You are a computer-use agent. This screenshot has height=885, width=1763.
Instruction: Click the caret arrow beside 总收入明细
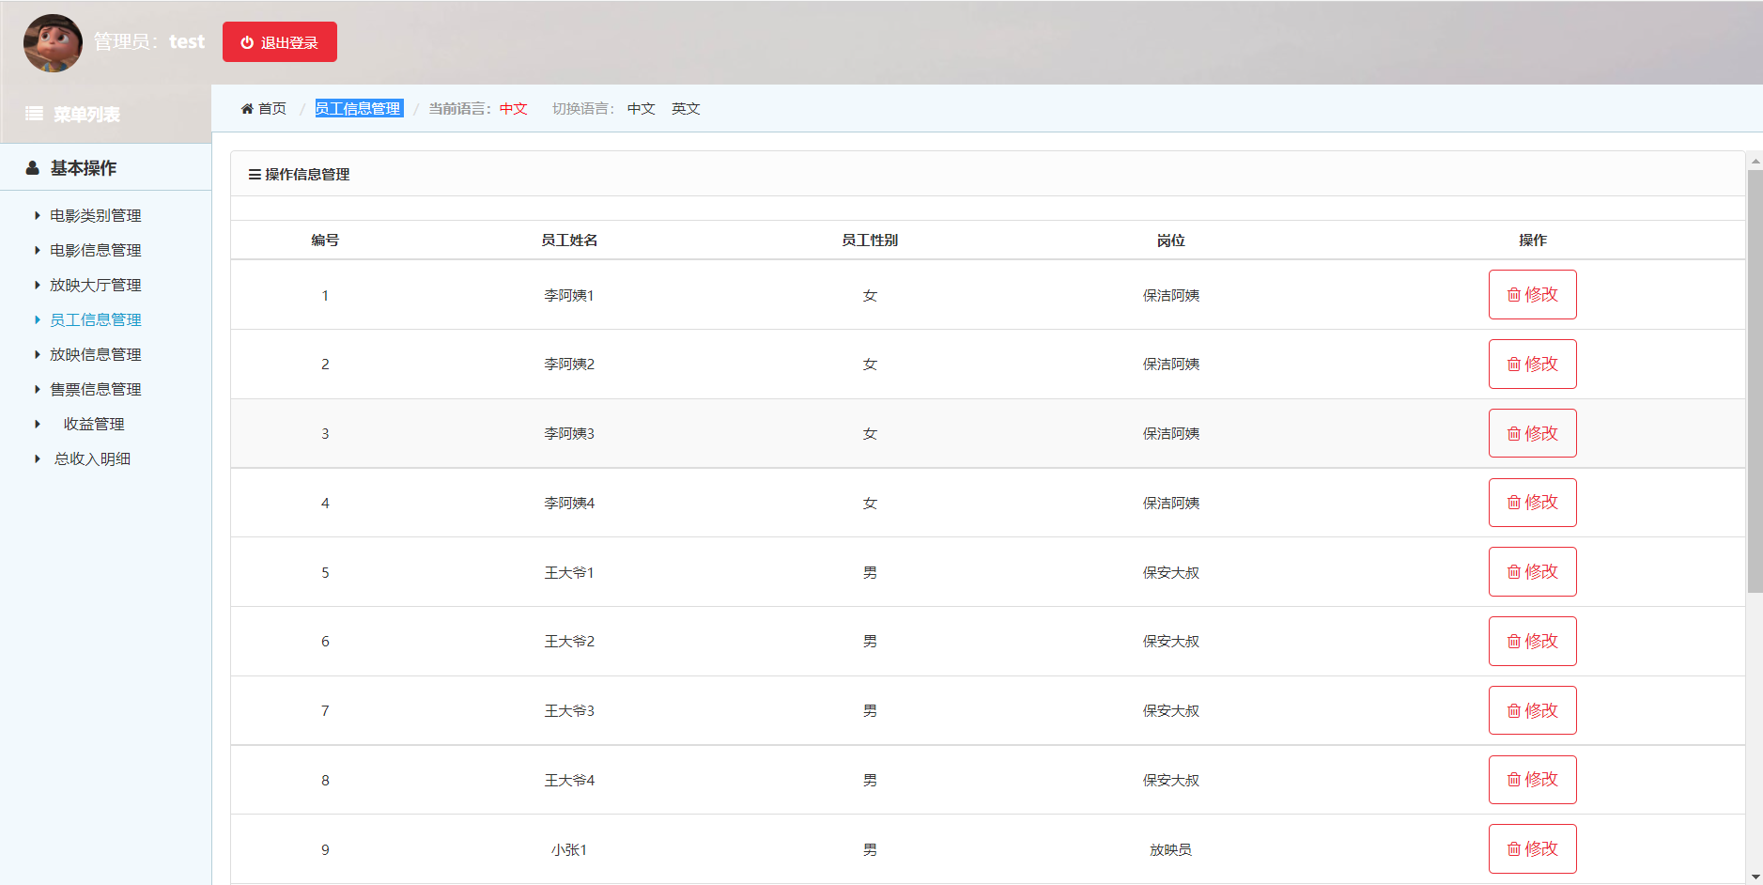tap(38, 459)
